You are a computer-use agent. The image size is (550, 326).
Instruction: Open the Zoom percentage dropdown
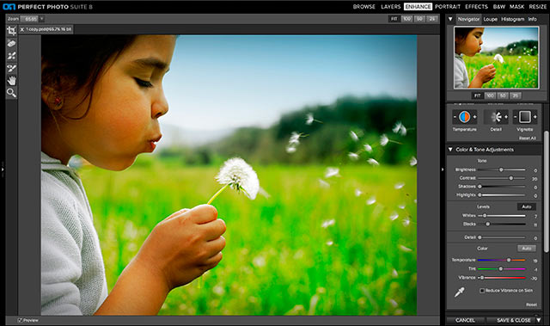tap(42, 19)
